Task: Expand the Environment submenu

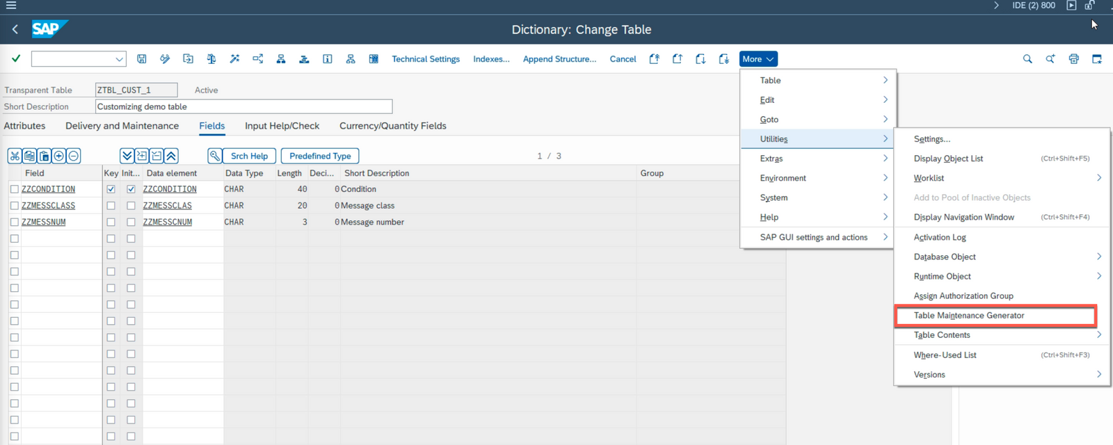Action: coord(818,178)
